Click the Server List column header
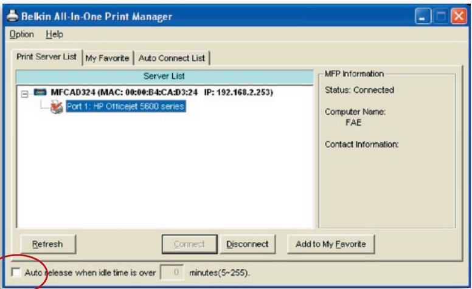The height and width of the screenshot is (289, 472). point(164,76)
